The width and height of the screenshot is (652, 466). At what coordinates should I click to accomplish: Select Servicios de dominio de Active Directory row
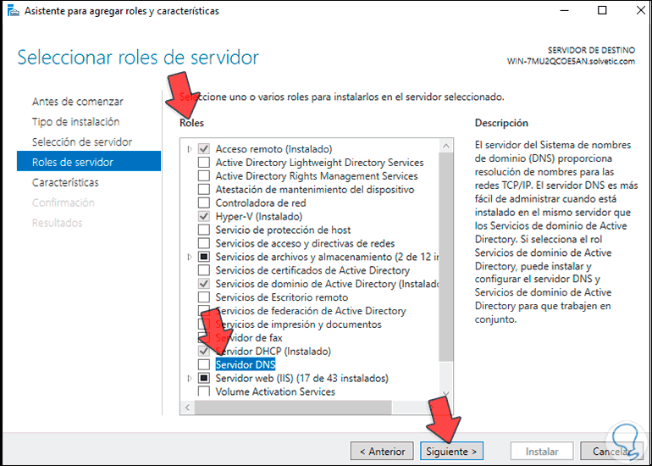327,284
